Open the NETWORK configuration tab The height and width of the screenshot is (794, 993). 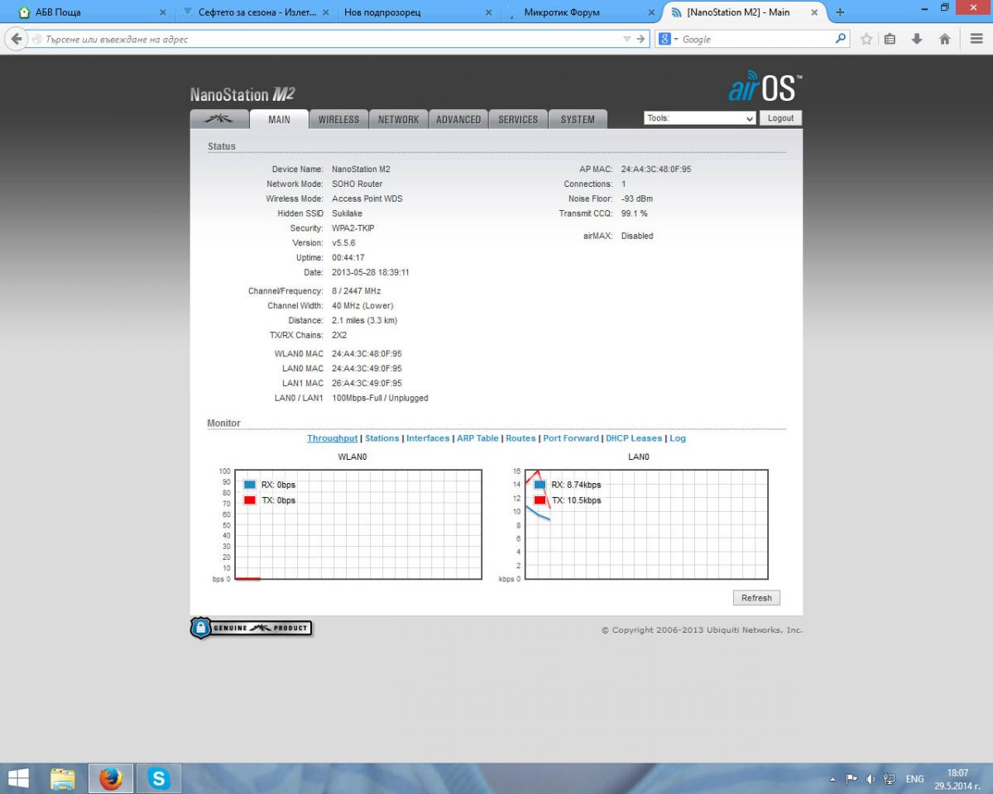click(x=398, y=119)
